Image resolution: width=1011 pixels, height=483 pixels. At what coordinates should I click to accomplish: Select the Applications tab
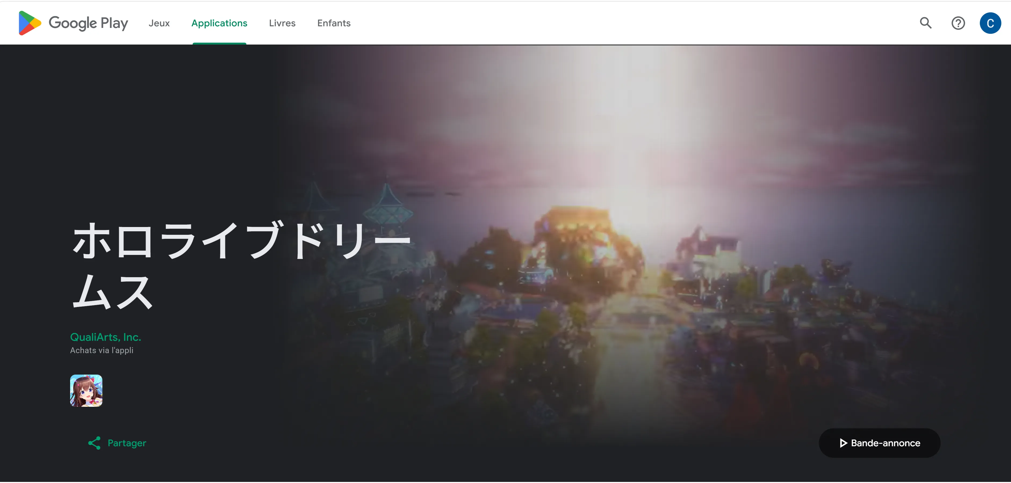[220, 23]
